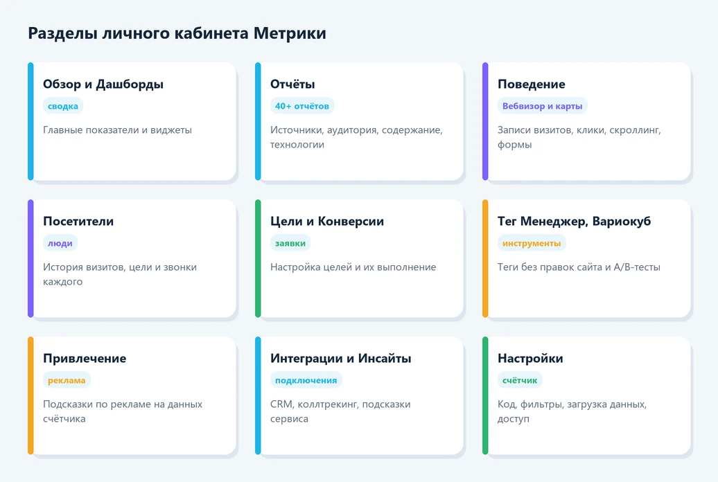Select description "Записи визитов, клики, скроллинг, формы"
The image size is (718, 482).
click(579, 137)
